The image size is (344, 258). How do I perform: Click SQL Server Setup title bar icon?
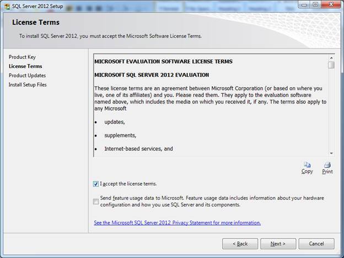(7, 7)
